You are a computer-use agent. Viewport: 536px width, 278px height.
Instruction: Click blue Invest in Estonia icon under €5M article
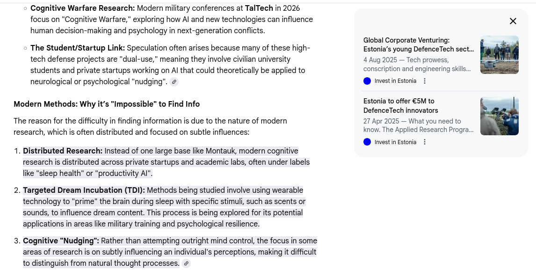pyautogui.click(x=367, y=142)
